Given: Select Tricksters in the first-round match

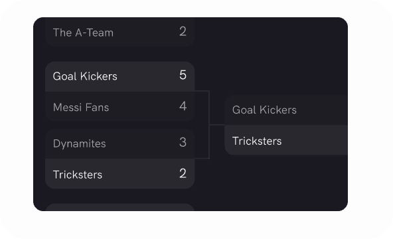Looking at the screenshot, I should tap(119, 174).
